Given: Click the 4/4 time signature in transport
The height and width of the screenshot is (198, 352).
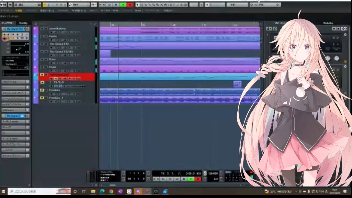Looking at the screenshot, I should tap(216, 179).
